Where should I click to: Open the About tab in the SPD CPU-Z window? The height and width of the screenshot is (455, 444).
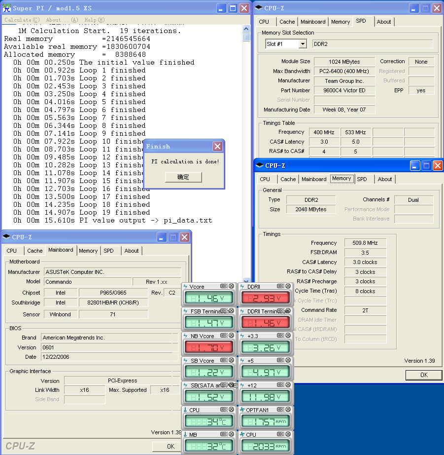tap(383, 22)
